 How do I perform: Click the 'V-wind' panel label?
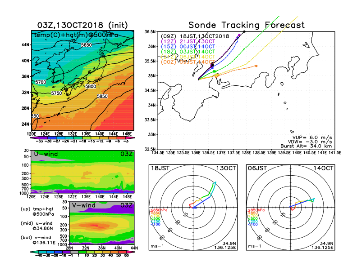tap(83, 205)
